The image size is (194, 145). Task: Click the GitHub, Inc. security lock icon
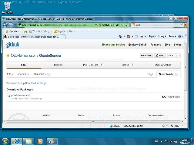pos(100,25)
